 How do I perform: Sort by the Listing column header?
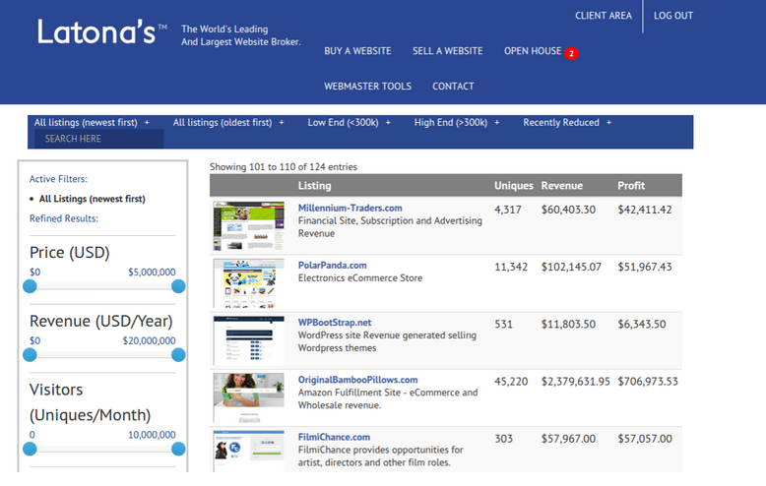[315, 185]
